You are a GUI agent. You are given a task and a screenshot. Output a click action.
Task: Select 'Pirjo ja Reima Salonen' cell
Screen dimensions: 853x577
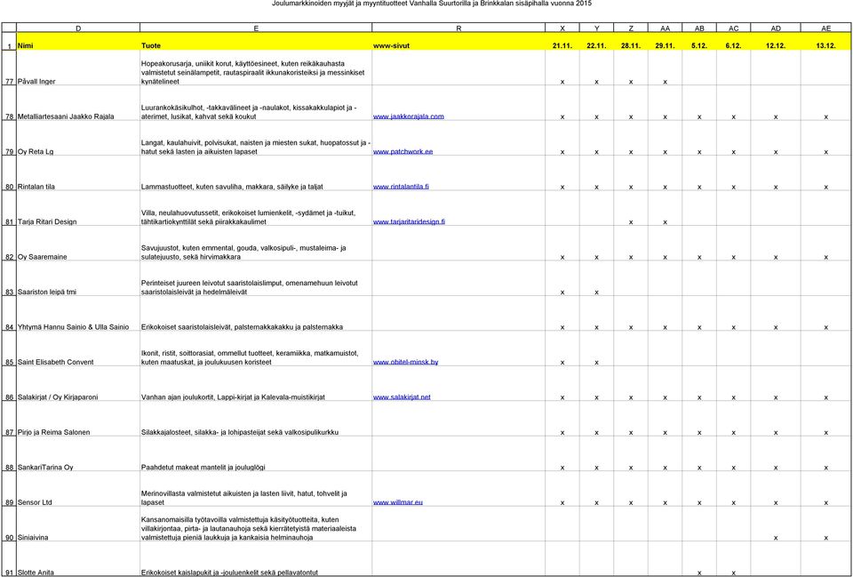click(x=78, y=419)
